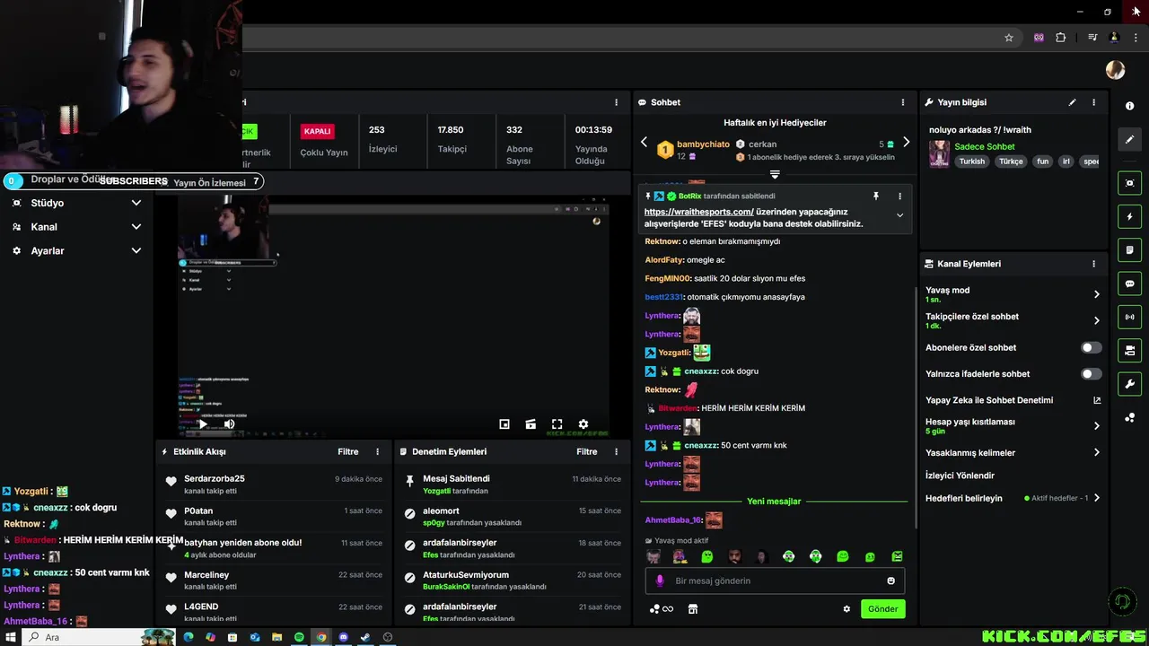Viewport: 1149px width, 646px height.
Task: Open wraithesports.com link in pinned message
Action: (x=698, y=213)
